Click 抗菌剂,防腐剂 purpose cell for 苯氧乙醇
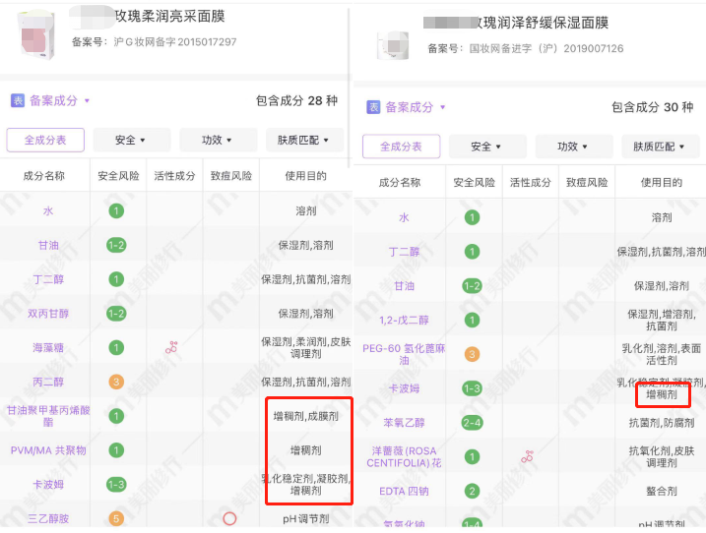The height and width of the screenshot is (533, 706). (662, 422)
